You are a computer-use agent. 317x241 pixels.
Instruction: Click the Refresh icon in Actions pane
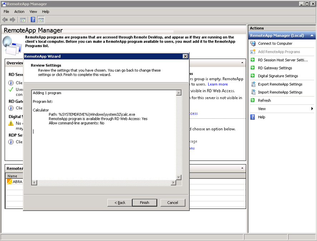tap(253, 100)
